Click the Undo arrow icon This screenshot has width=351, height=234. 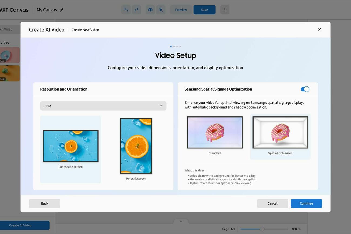tap(126, 9)
